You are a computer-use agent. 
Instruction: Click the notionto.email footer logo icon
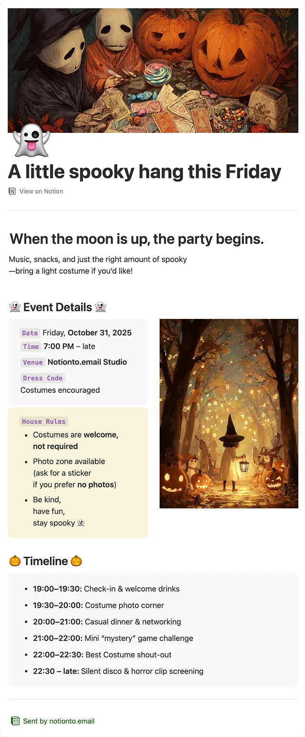[x=15, y=721]
